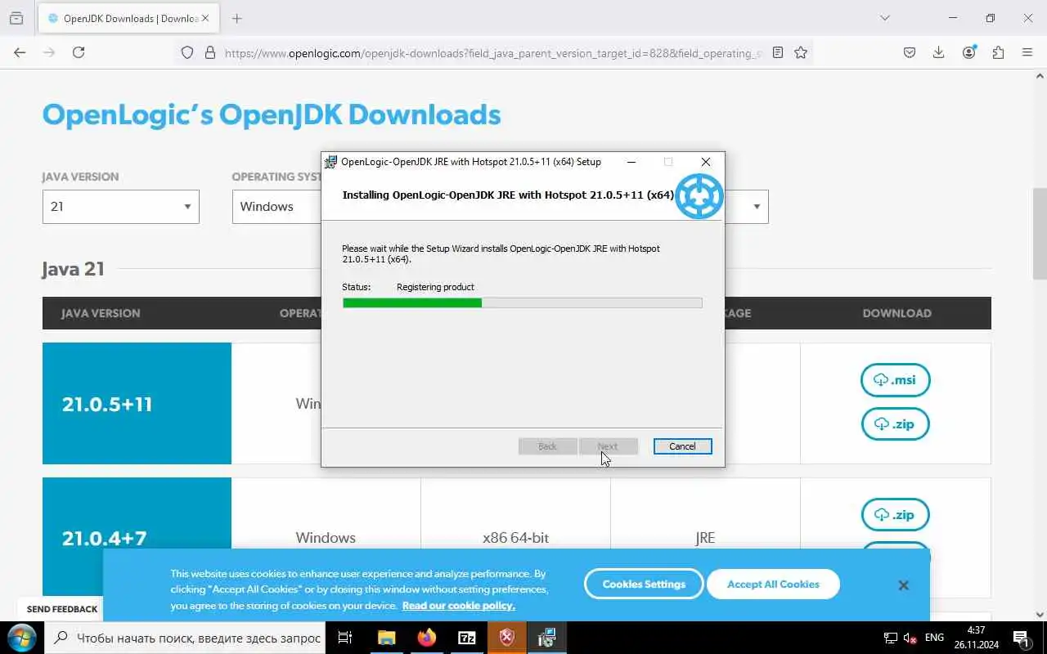The image size is (1047, 654).
Task: Save page to Pocket
Action: tap(910, 52)
